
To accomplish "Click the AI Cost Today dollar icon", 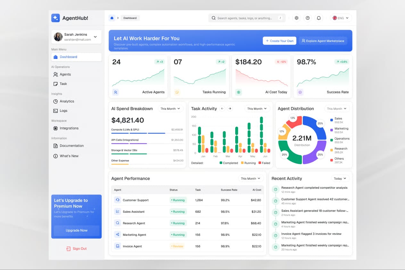I will click(238, 92).
